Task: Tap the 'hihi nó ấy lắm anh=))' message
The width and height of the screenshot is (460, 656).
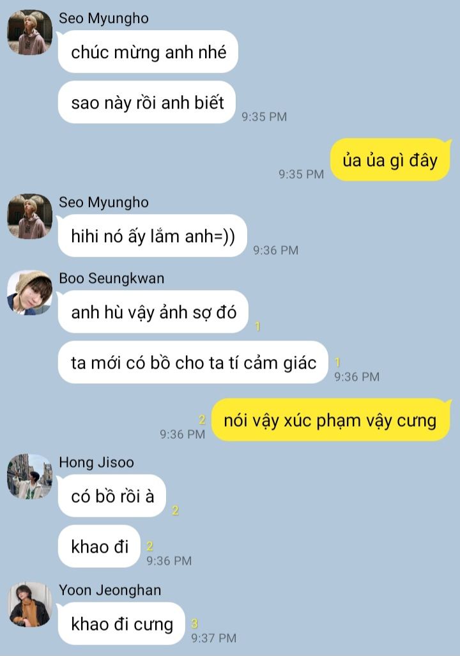Action: [x=152, y=236]
